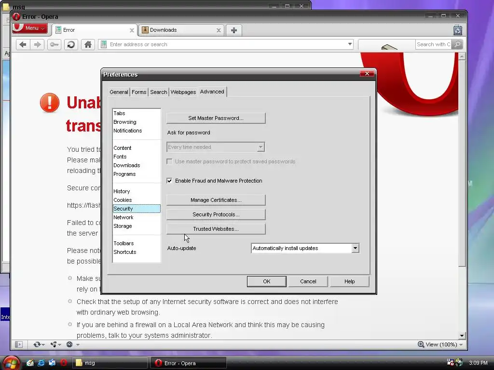Select Fonts in the Advanced list
This screenshot has width=494, height=370.
click(x=137, y=157)
